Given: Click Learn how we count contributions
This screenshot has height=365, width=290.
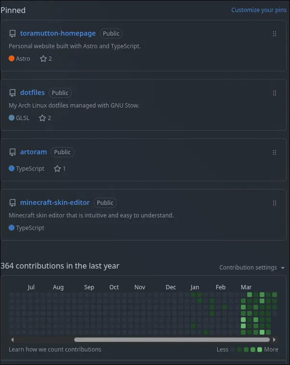Looking at the screenshot, I should coord(55,350).
